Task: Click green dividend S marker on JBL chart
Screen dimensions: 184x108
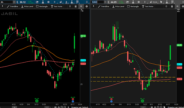Action: [x=37, y=101]
